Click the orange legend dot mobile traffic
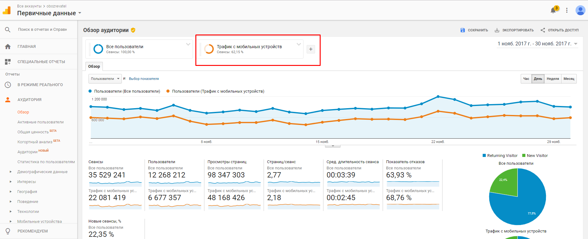The height and width of the screenshot is (239, 588). (168, 91)
